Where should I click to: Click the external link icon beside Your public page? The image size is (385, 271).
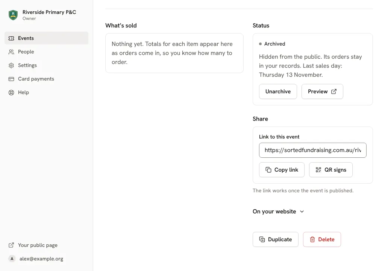point(11,245)
